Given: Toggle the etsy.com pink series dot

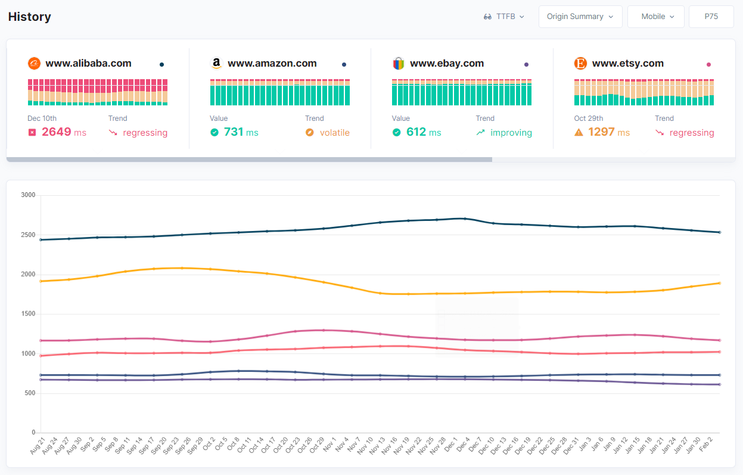Looking at the screenshot, I should (708, 64).
